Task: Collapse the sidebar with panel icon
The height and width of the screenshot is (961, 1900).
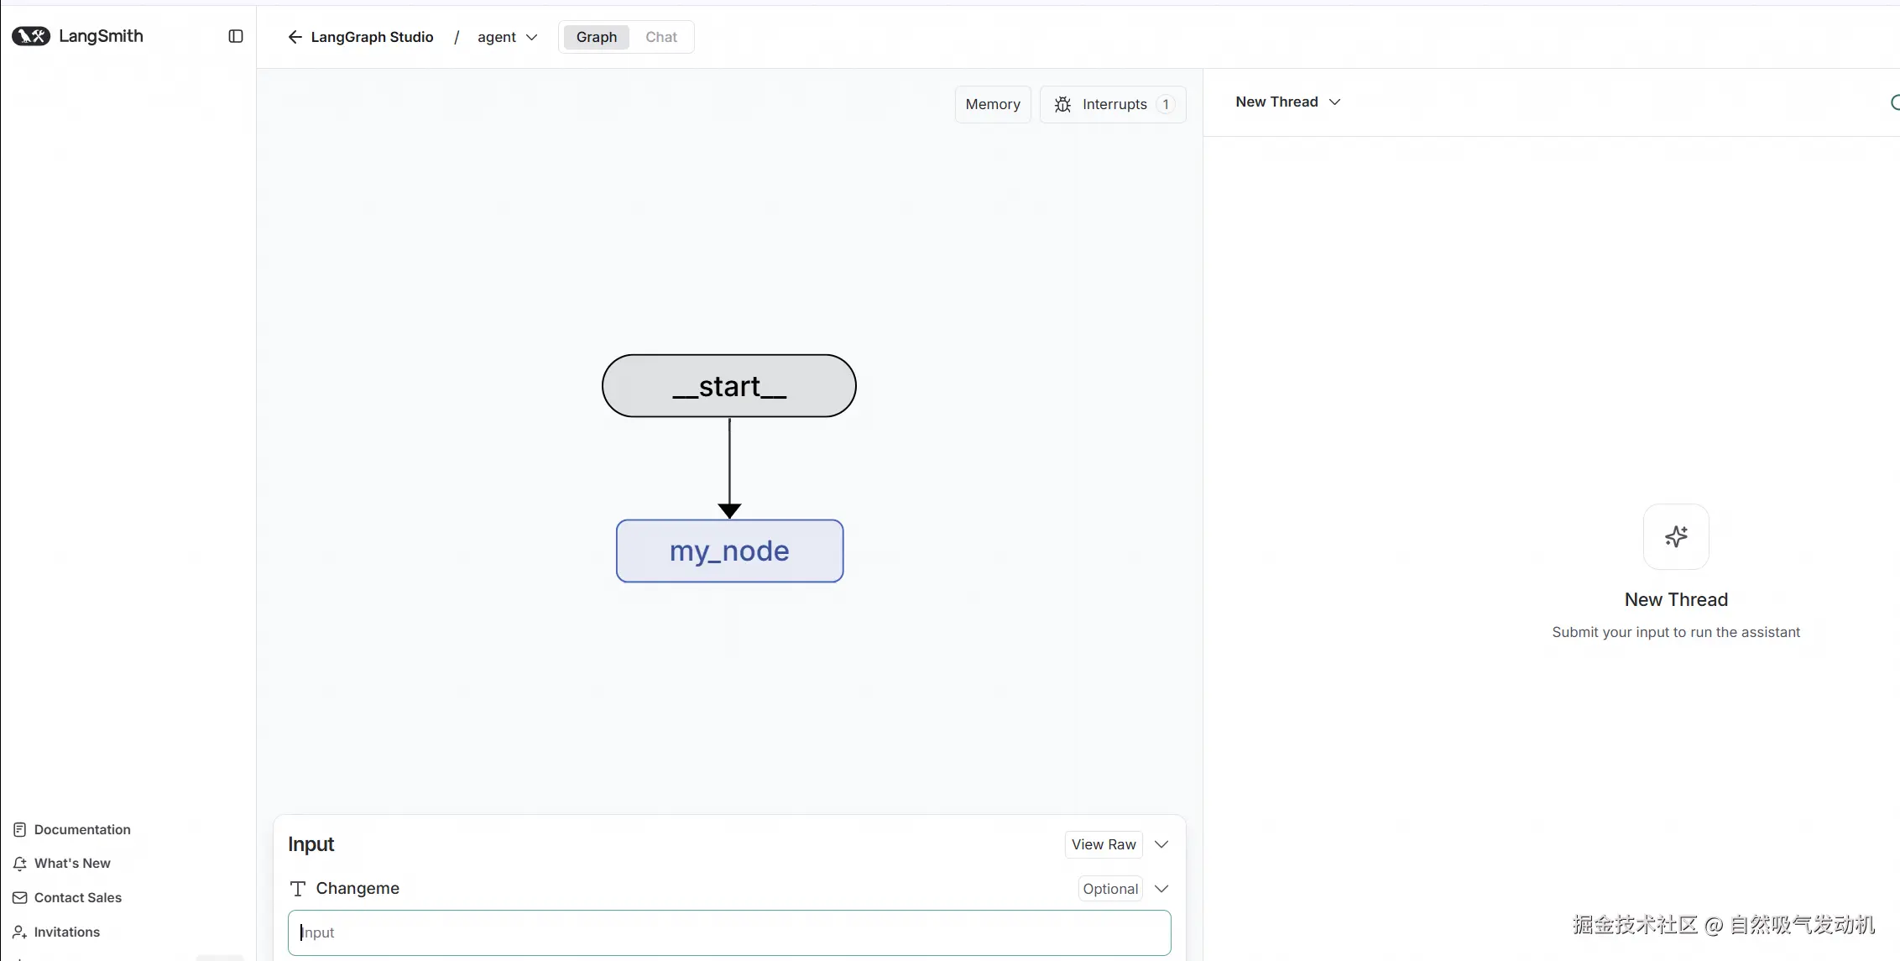Action: (236, 36)
